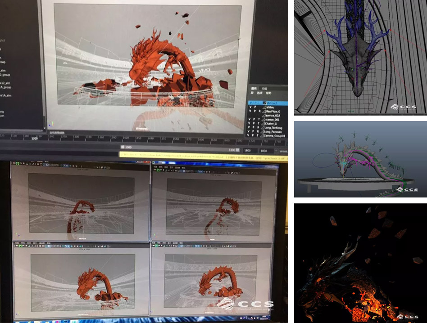
Task: Click the color icon of Camera_Group01 layer
Action: pos(262,136)
